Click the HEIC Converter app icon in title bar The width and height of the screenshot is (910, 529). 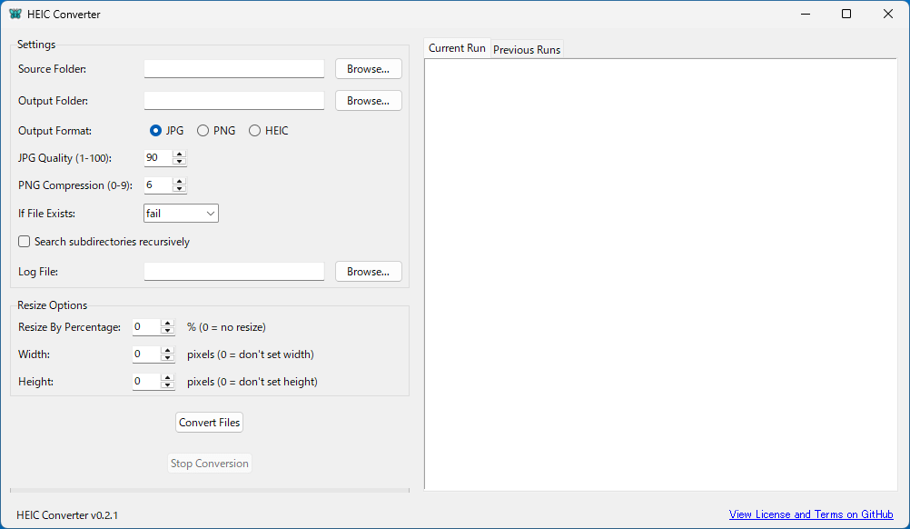click(x=15, y=15)
